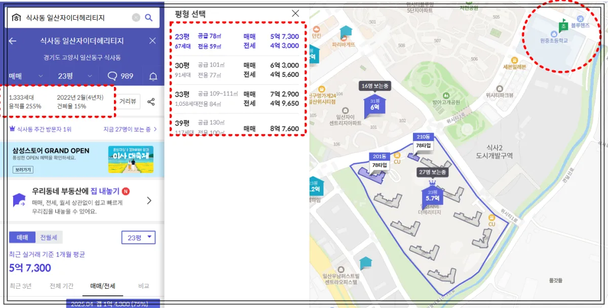608x308 pixels.
Task: Select the 30평 공급 101㎡ row
Action: pyautogui.click(x=237, y=70)
